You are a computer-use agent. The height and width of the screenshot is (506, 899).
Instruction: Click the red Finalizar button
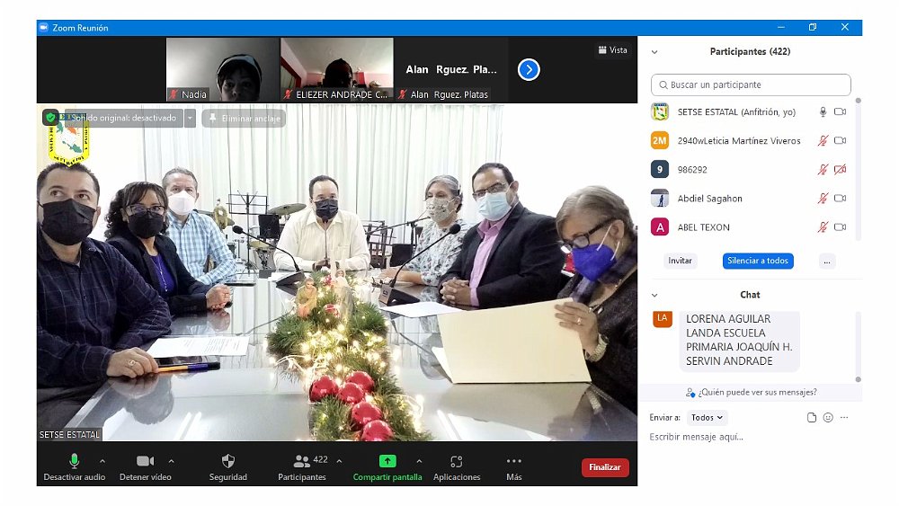(605, 467)
